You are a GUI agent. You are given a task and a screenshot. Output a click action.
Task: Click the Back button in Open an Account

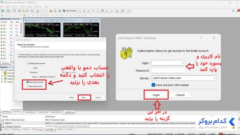point(71,97)
